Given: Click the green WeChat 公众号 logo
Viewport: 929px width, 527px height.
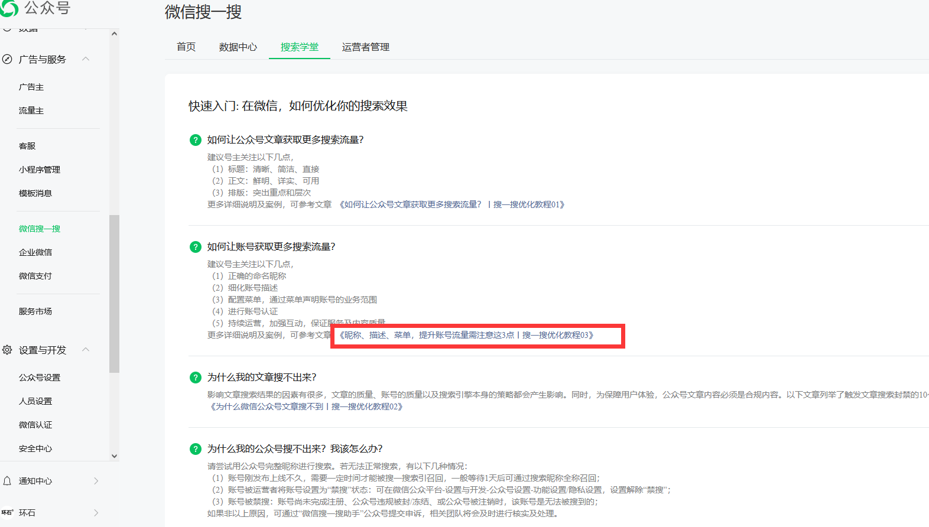Looking at the screenshot, I should point(9,8).
